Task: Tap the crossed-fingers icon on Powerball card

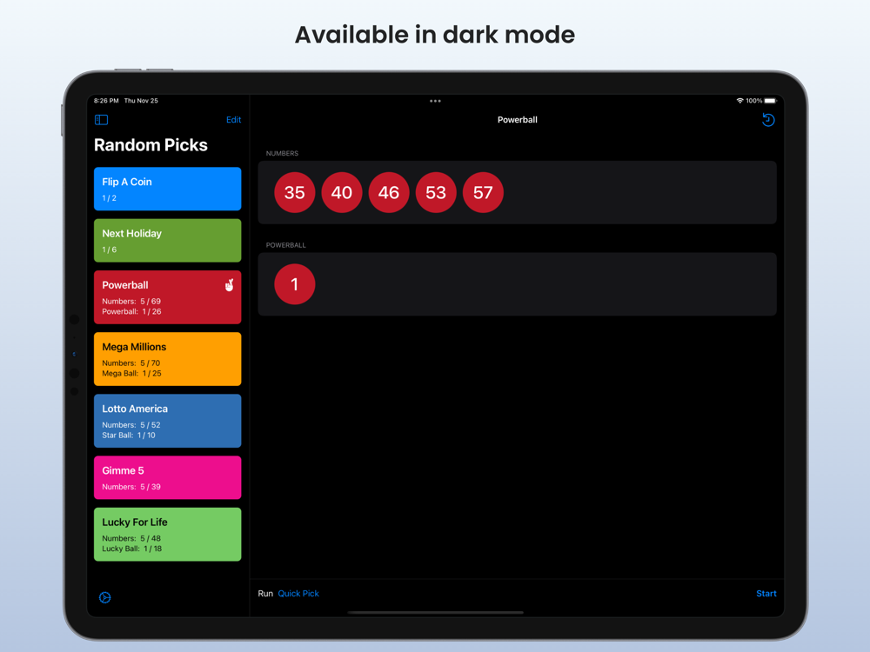Action: click(x=229, y=285)
